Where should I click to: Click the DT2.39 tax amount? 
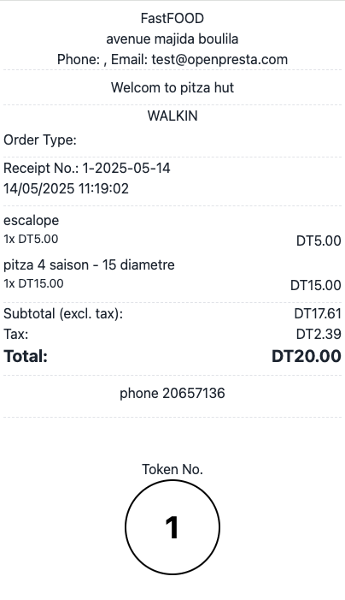pyautogui.click(x=319, y=334)
